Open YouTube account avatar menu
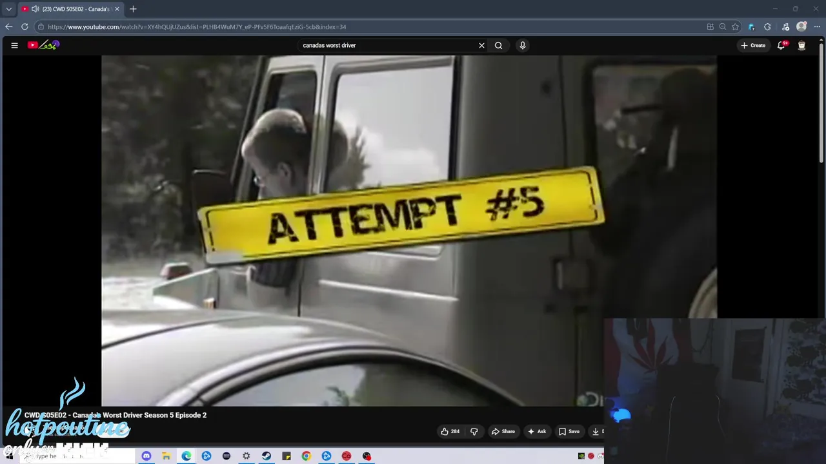Screen dimensions: 826x464 (x=801, y=45)
